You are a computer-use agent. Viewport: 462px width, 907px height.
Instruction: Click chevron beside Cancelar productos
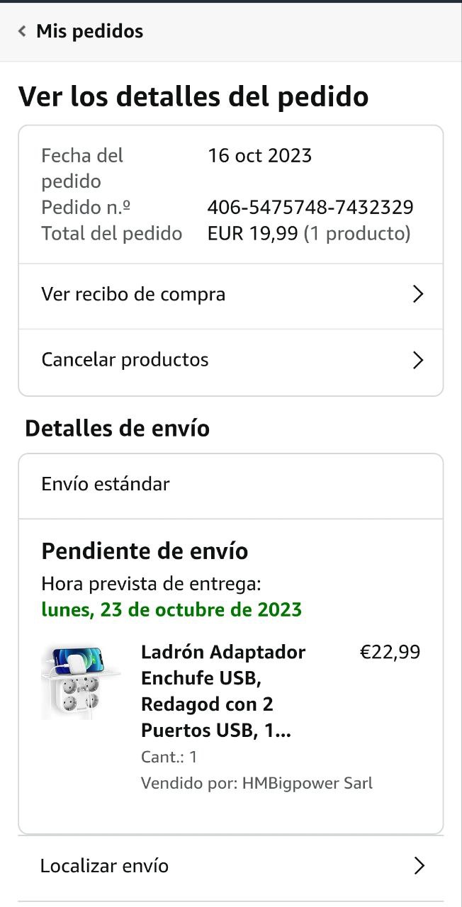pos(418,361)
